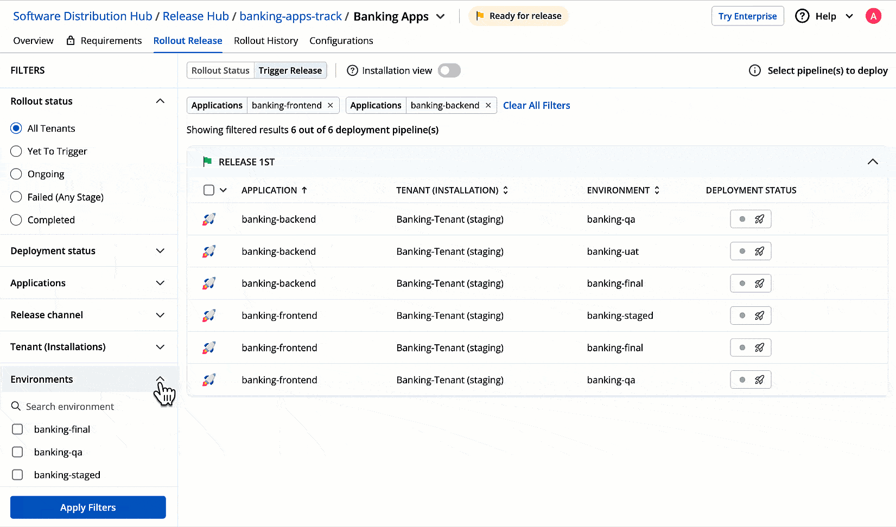Tick the select-all pipelines checkbox
Viewport: 896px width, 527px height.
coord(209,190)
